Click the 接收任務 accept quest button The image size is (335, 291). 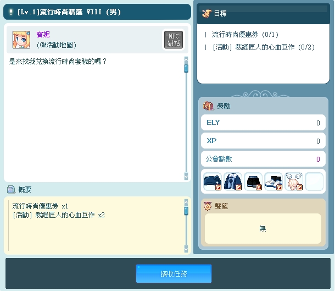[x=174, y=273]
